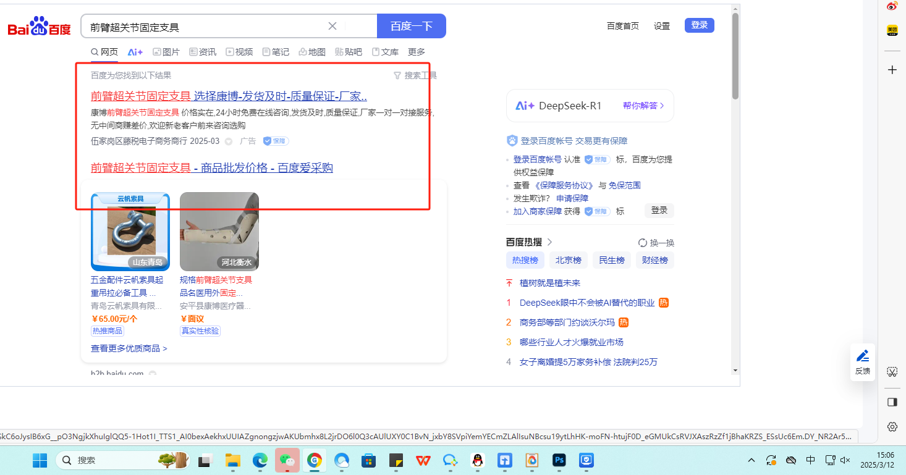Launch Microsoft Edge from the taskbar
906x475 pixels.
coord(260,460)
